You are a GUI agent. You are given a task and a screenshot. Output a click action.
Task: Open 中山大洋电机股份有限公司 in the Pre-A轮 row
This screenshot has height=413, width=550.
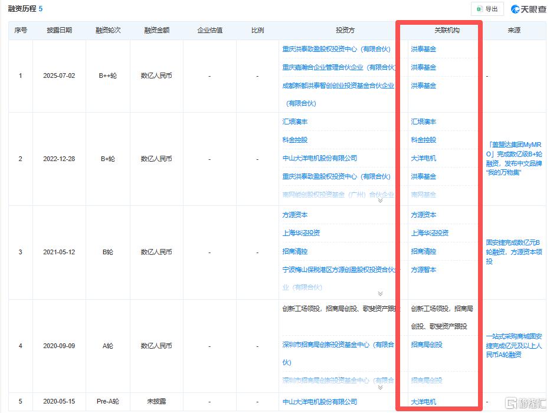pyautogui.click(x=320, y=402)
